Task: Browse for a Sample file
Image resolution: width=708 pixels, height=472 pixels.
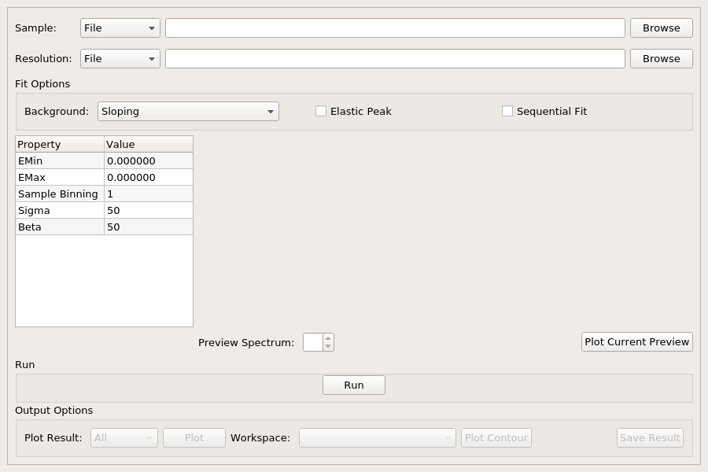Action: [x=662, y=28]
